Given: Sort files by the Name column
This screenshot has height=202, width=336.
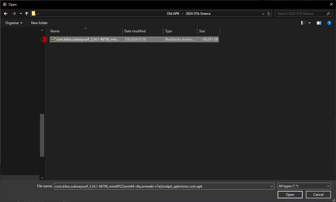Looking at the screenshot, I should click(x=86, y=31).
